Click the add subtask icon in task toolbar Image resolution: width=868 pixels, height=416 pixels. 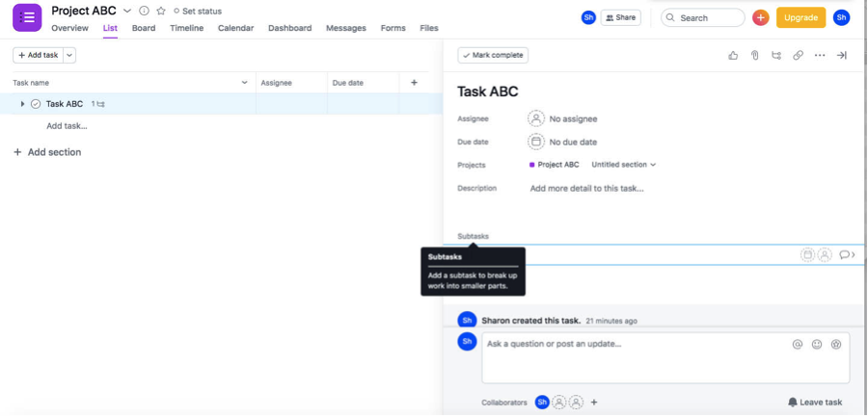point(776,56)
